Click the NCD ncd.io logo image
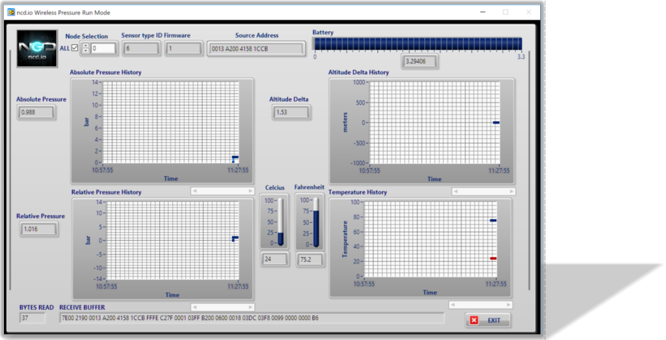Screen dimensions: 666x340 tap(37, 49)
